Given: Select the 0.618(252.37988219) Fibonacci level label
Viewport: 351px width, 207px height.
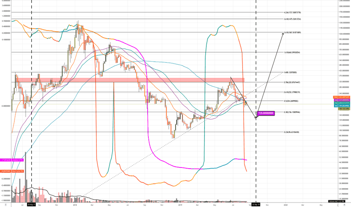Looking at the screenshot, I should [291, 92].
